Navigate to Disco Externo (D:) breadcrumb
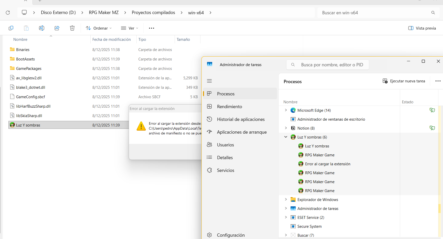This screenshot has height=239, width=443. 58,12
